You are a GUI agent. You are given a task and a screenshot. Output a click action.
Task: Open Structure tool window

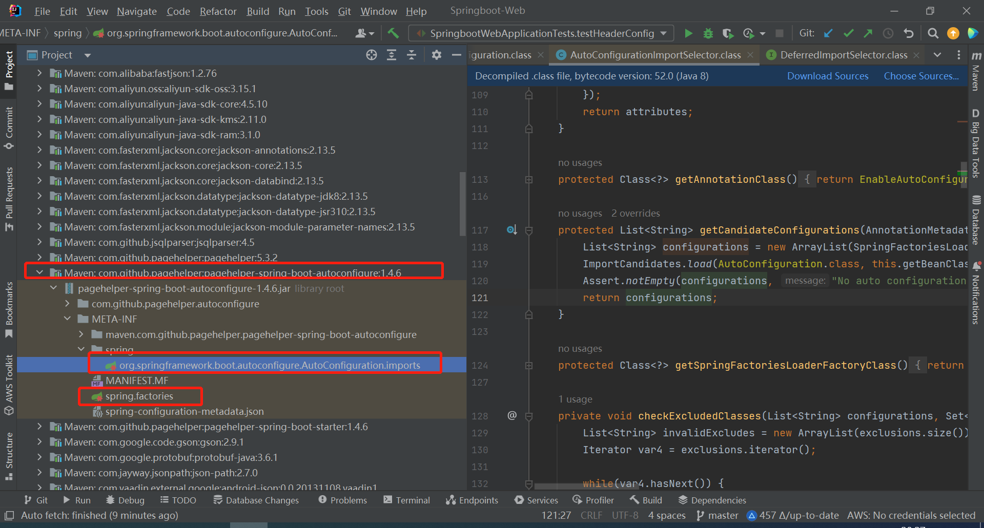[x=9, y=456]
